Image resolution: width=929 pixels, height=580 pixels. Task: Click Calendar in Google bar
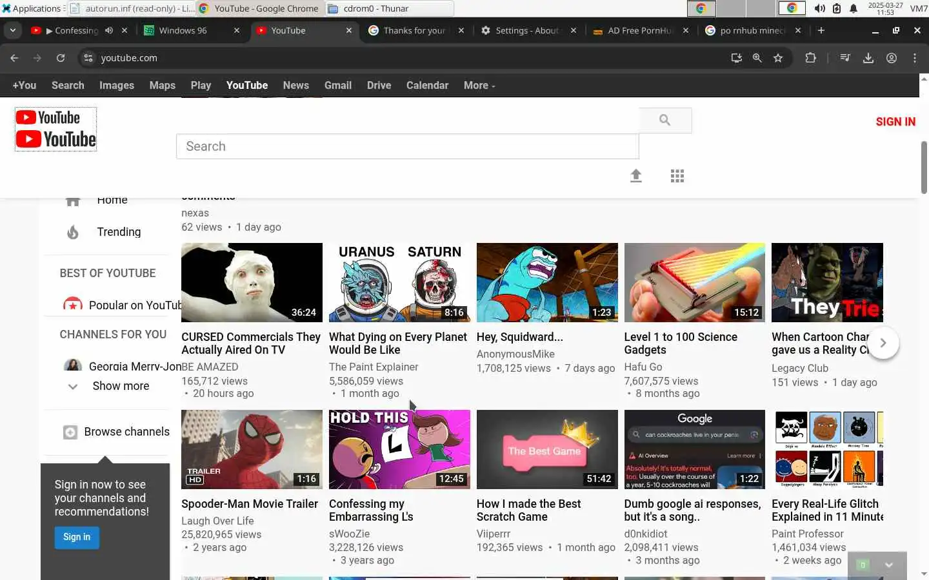[427, 86]
